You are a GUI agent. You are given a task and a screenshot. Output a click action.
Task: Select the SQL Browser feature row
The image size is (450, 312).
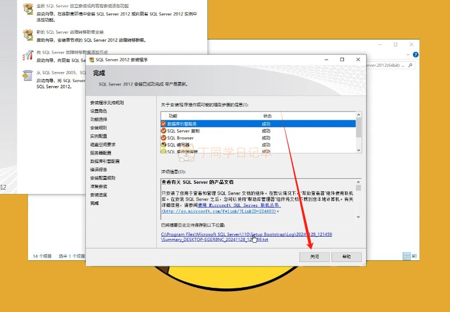(x=258, y=138)
